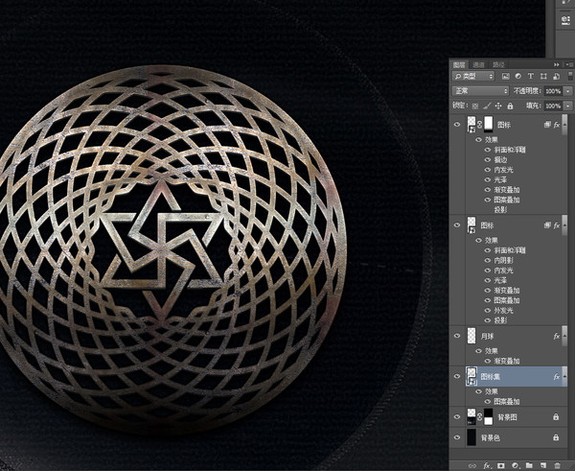Hide the 月球 layer

click(x=457, y=336)
